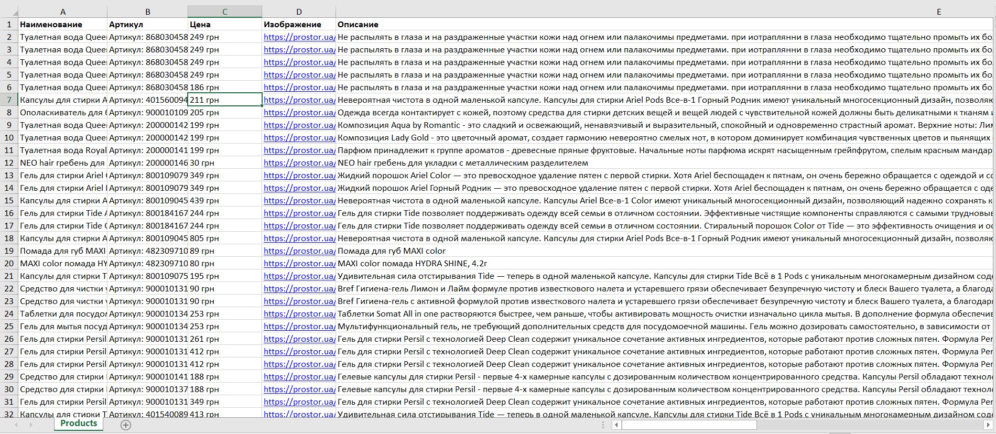Select row 1 header
The image size is (996, 434).
[x=9, y=24]
